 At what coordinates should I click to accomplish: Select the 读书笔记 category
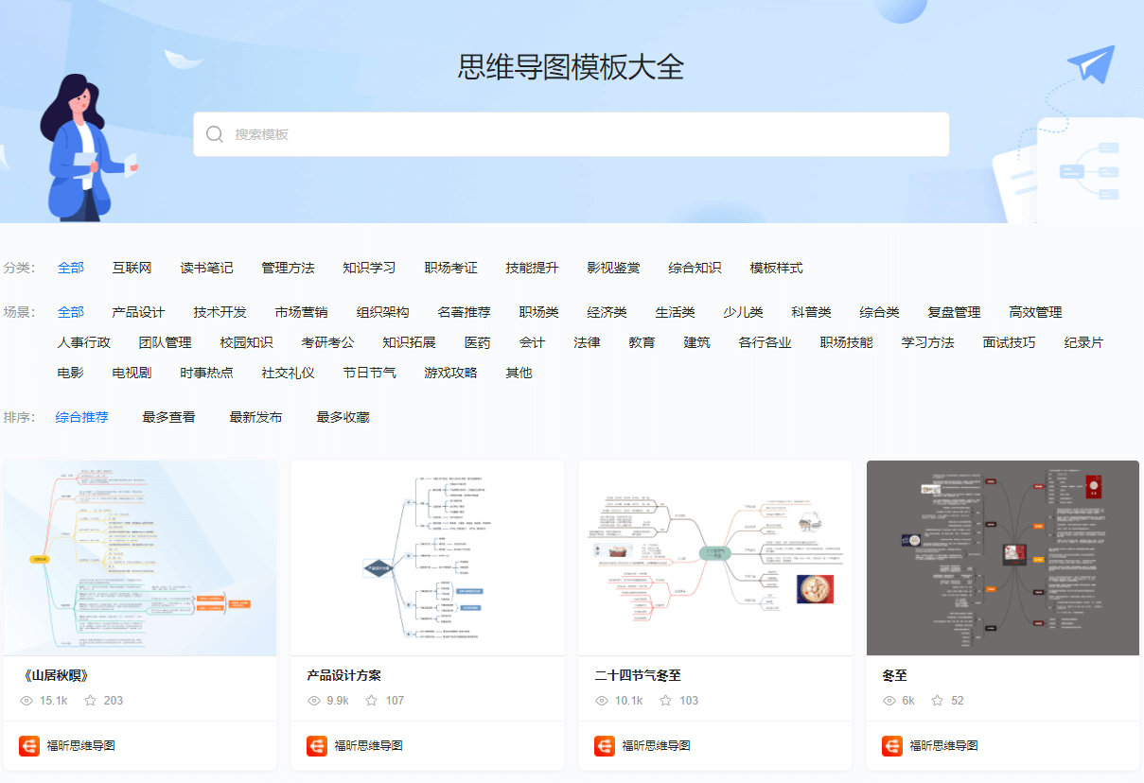tap(206, 268)
